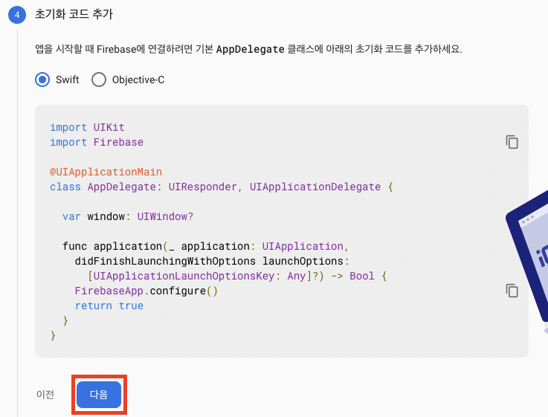Click the 'import UIKit' code line
The height and width of the screenshot is (417, 548).
pos(87,127)
